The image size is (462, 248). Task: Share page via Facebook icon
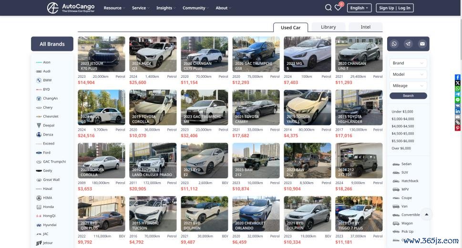point(458,77)
